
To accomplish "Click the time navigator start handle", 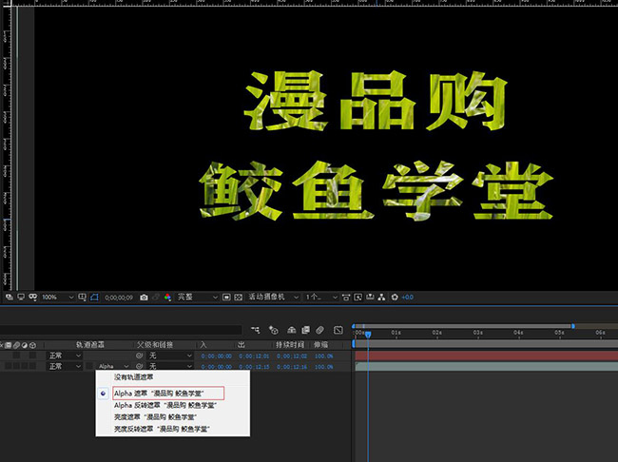I will tap(354, 326).
